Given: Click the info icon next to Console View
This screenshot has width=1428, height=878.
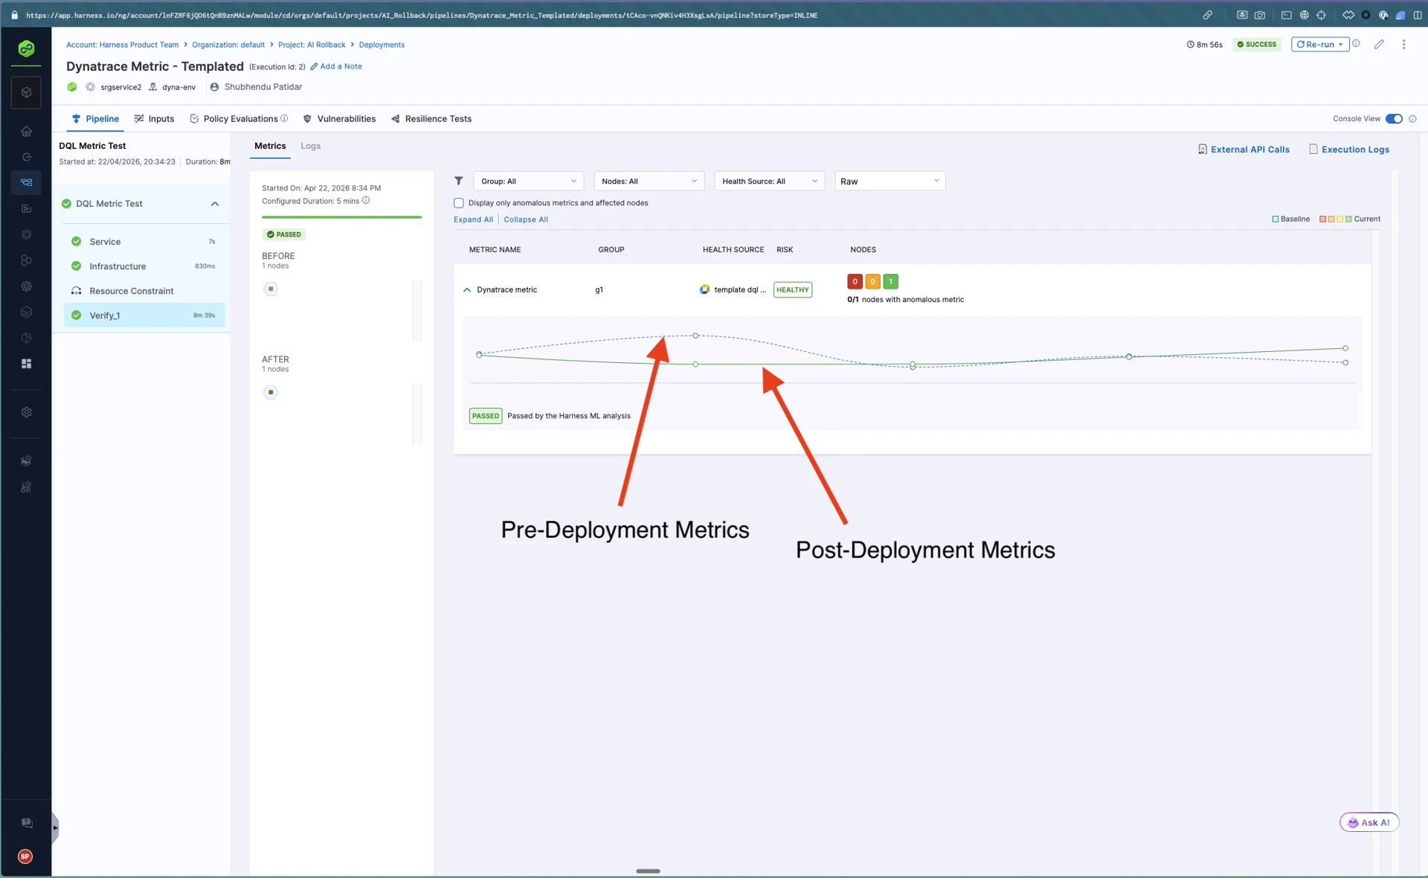Looking at the screenshot, I should point(1412,119).
